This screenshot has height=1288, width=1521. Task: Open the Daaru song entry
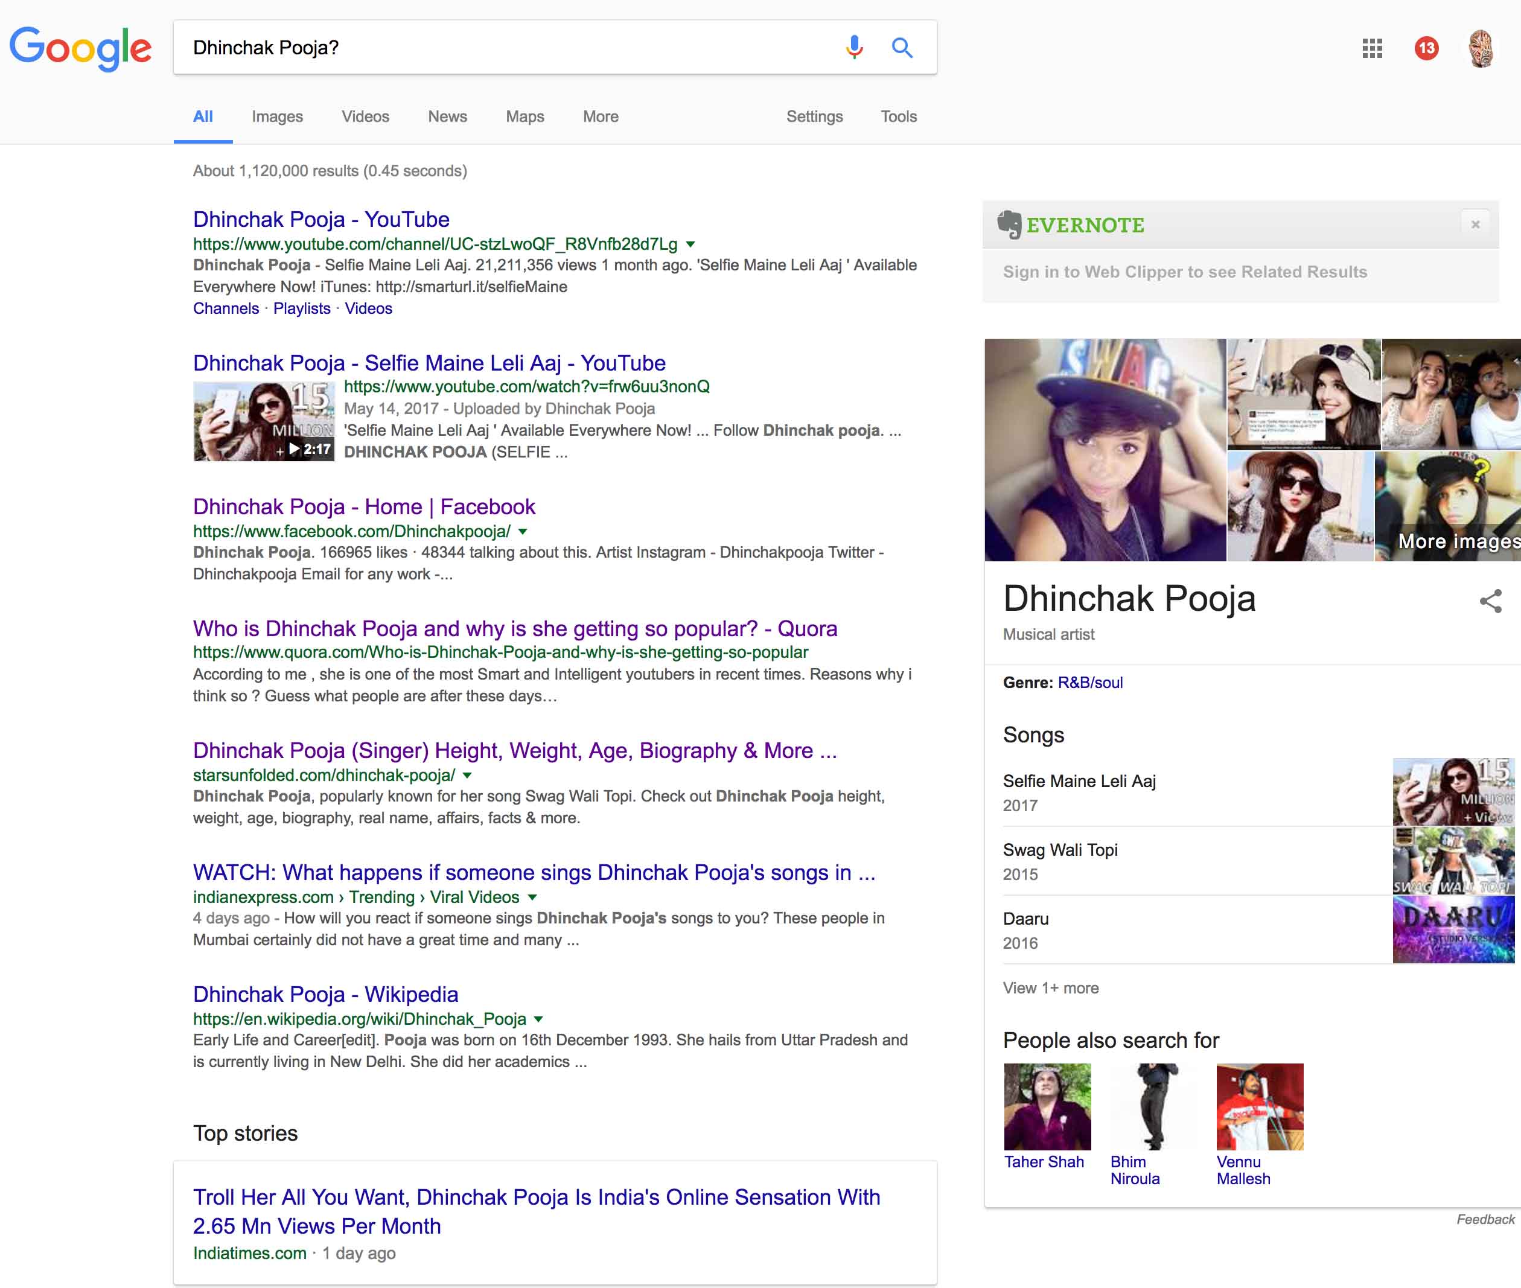(x=1026, y=919)
